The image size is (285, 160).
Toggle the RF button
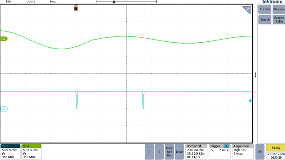click(x=260, y=152)
